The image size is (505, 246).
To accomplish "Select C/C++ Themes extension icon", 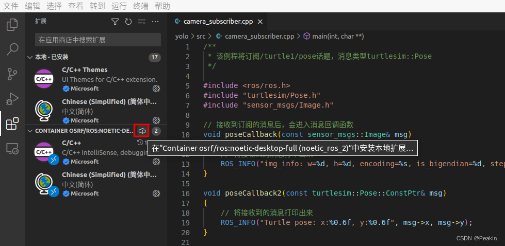I will 43,79.
